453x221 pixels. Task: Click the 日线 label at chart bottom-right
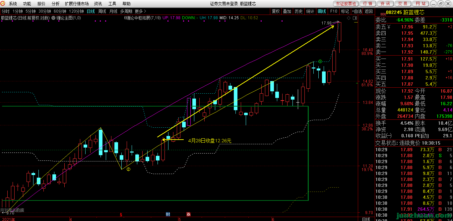coord(366,219)
